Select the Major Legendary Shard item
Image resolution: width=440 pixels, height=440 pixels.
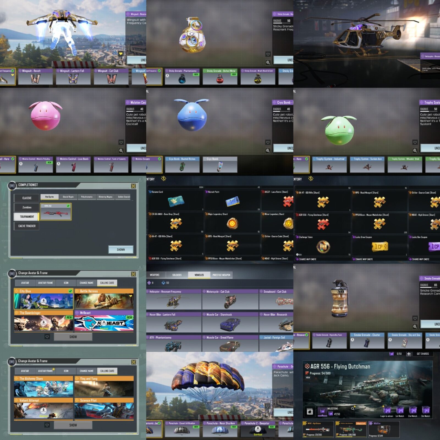click(x=232, y=222)
